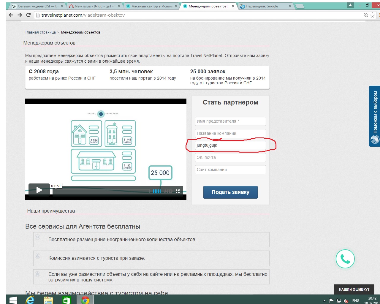Reload the page with the refresh icon
Screen dimensions: 380x304
click(x=28, y=15)
